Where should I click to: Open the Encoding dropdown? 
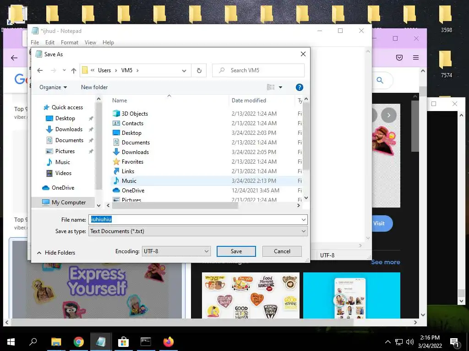[176, 251]
